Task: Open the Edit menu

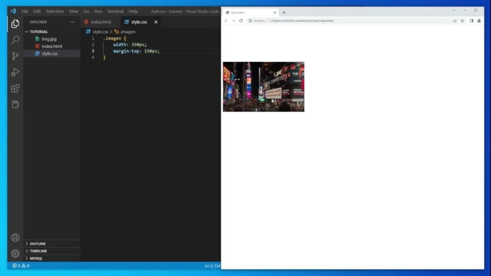Action: coord(37,11)
